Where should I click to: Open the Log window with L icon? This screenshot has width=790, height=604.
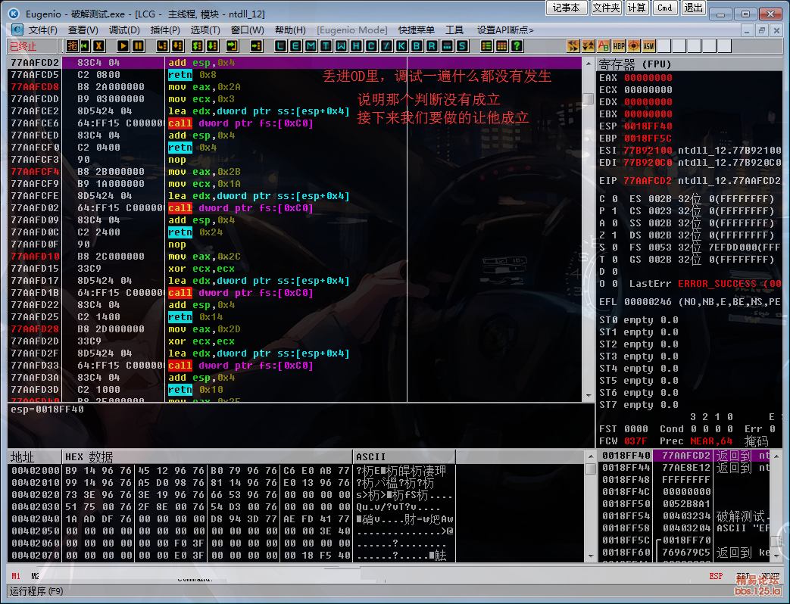(x=281, y=46)
